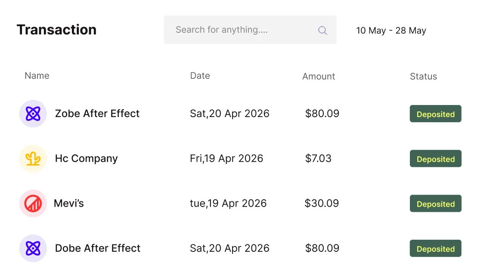Click Deposited badge for Zobe After Effect
Screen dimensions: 496x269
(436, 114)
